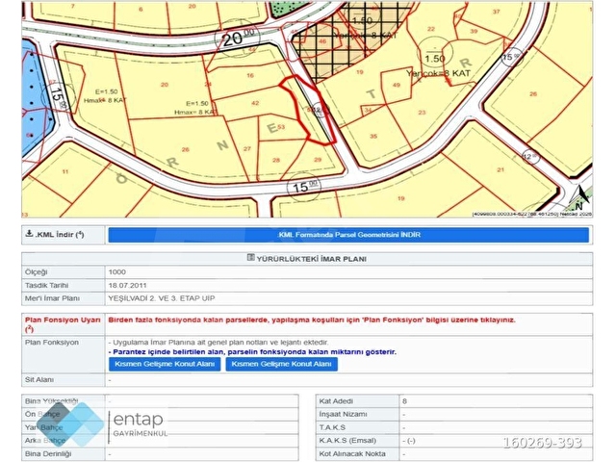Click the Kat Adedi value 8
Image resolution: width=616 pixels, height=462 pixels.
tap(404, 401)
